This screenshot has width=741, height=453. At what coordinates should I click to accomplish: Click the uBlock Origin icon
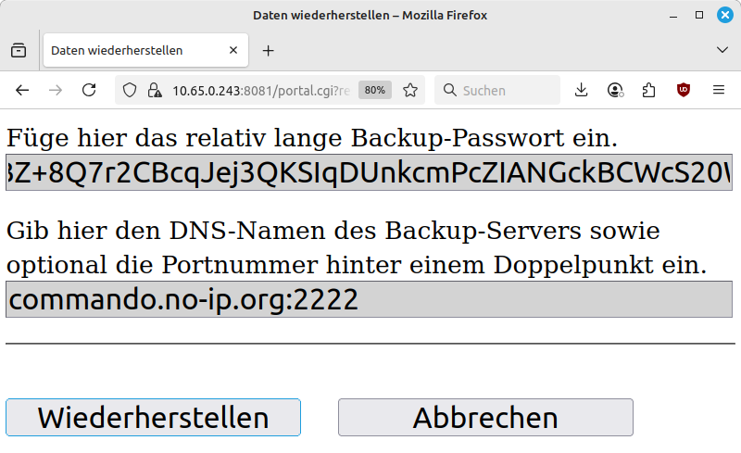click(684, 90)
